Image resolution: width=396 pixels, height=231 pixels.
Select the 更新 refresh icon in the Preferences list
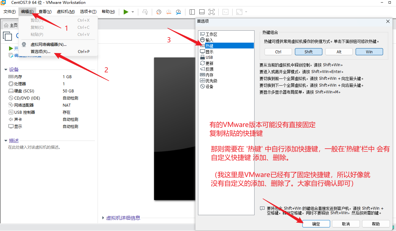point(203,63)
